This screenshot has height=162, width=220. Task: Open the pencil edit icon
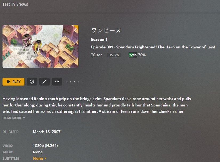click(45, 82)
